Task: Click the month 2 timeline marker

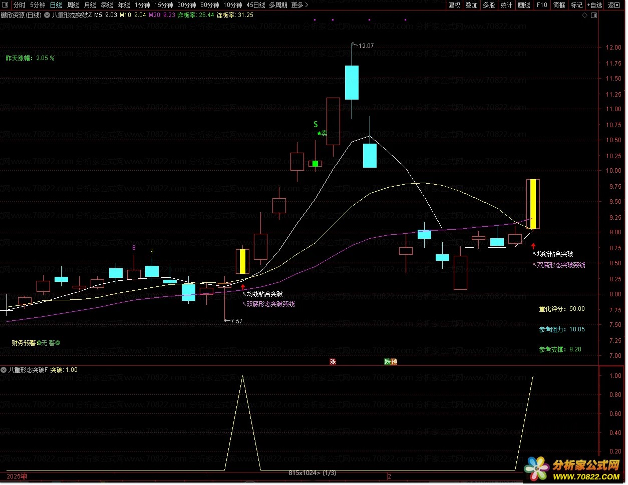Action: tap(389, 476)
